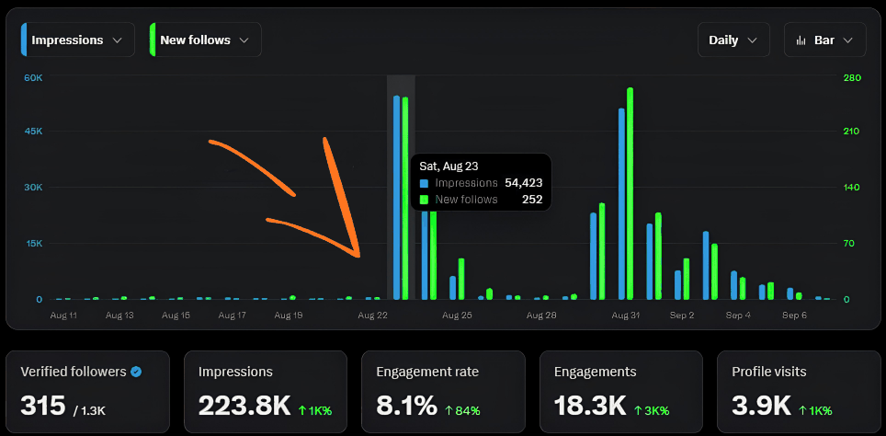Click the 84% increase indicator on Engagement rate
886x436 pixels.
click(x=463, y=410)
